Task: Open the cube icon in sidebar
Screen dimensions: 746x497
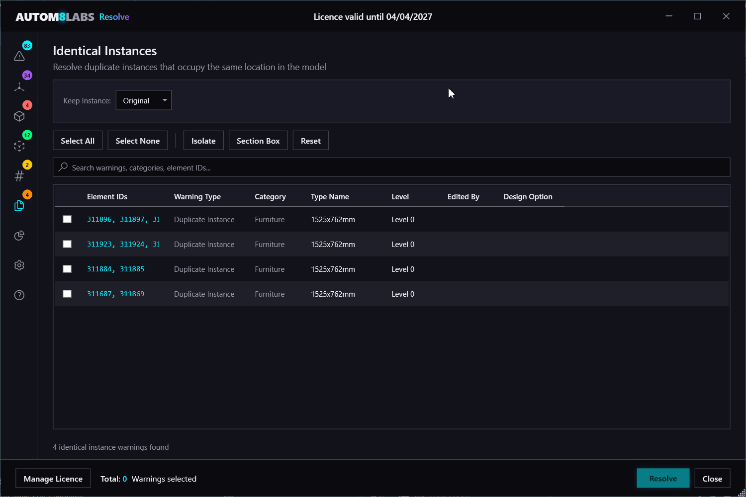Action: 19,116
